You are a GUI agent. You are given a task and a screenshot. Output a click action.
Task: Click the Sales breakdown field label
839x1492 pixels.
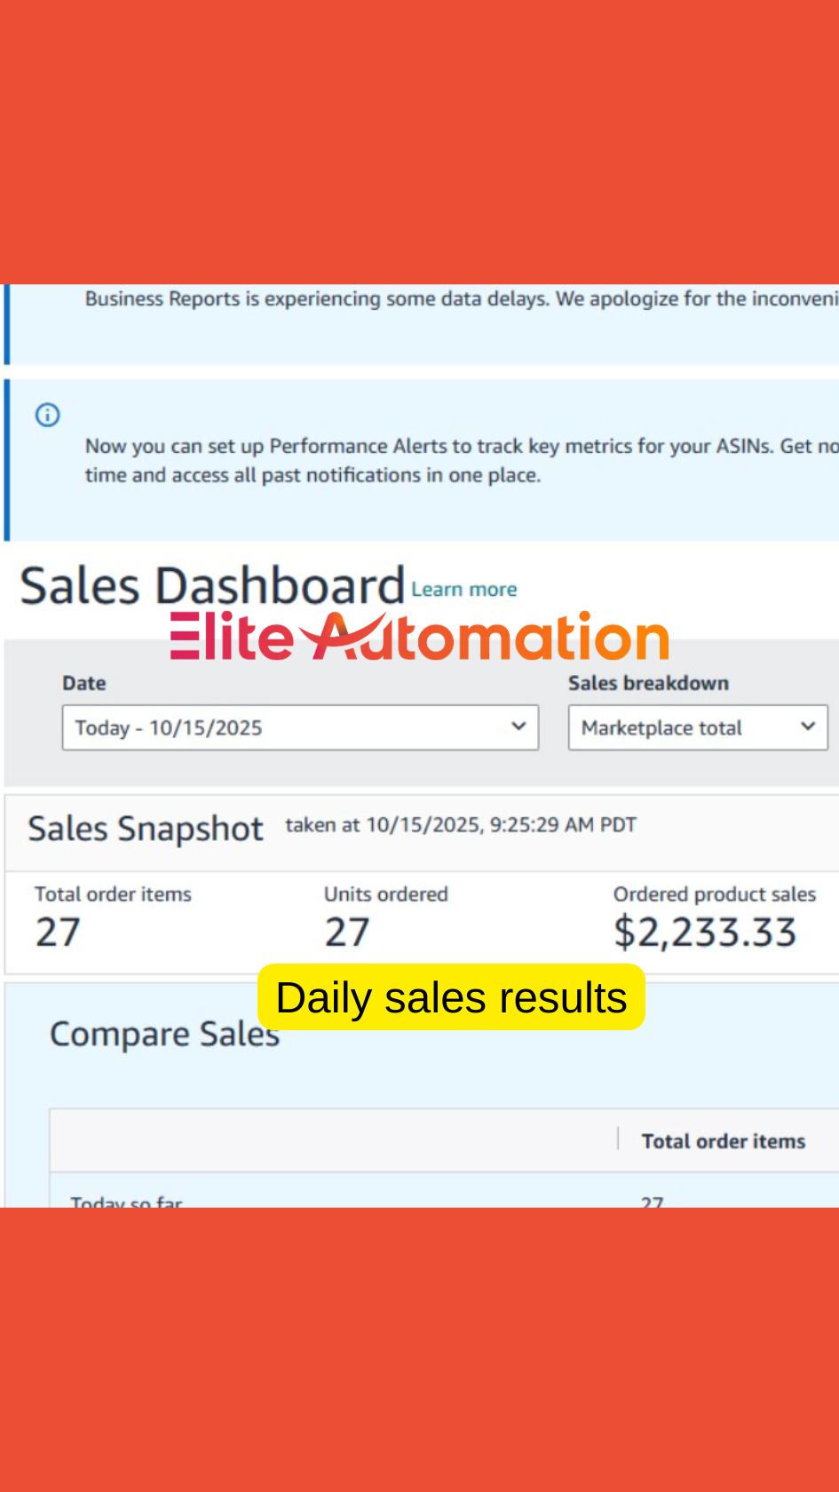648,683
